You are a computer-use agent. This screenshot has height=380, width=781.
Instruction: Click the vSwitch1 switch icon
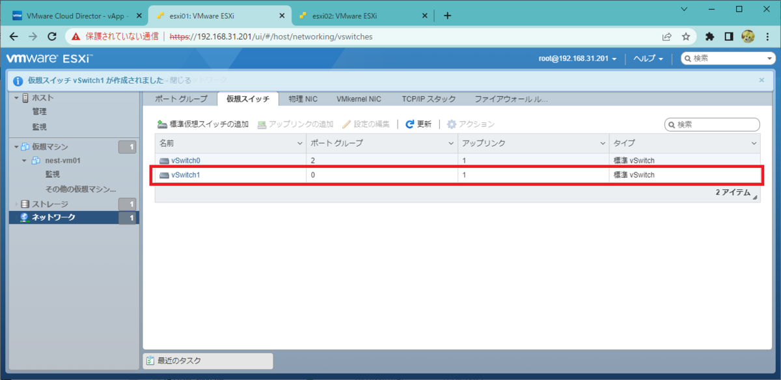[x=164, y=174]
